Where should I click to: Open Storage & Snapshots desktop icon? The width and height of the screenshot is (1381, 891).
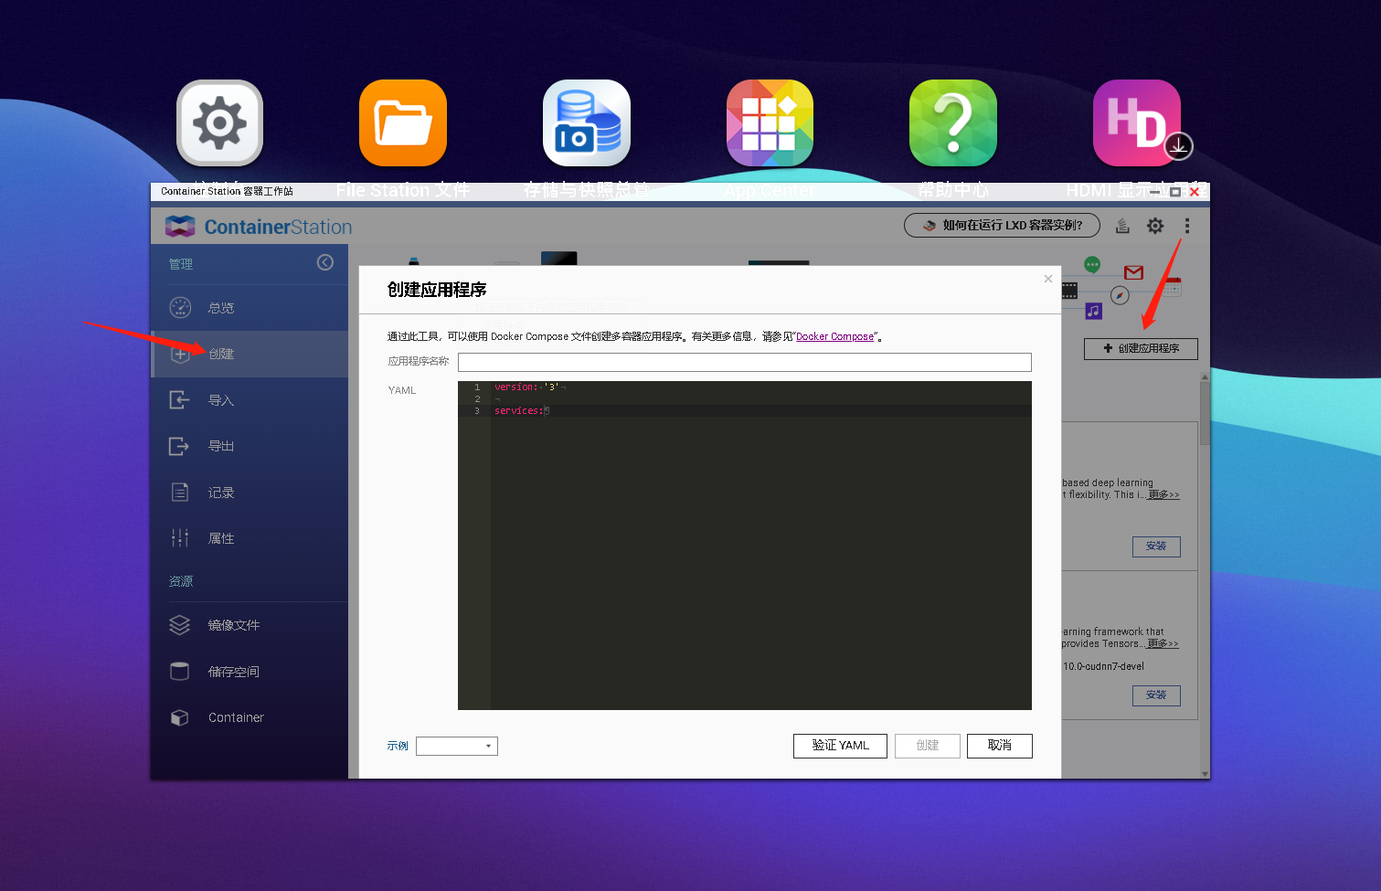(586, 123)
